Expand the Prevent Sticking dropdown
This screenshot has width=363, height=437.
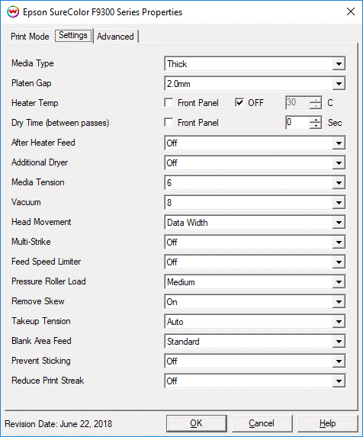(x=255, y=361)
